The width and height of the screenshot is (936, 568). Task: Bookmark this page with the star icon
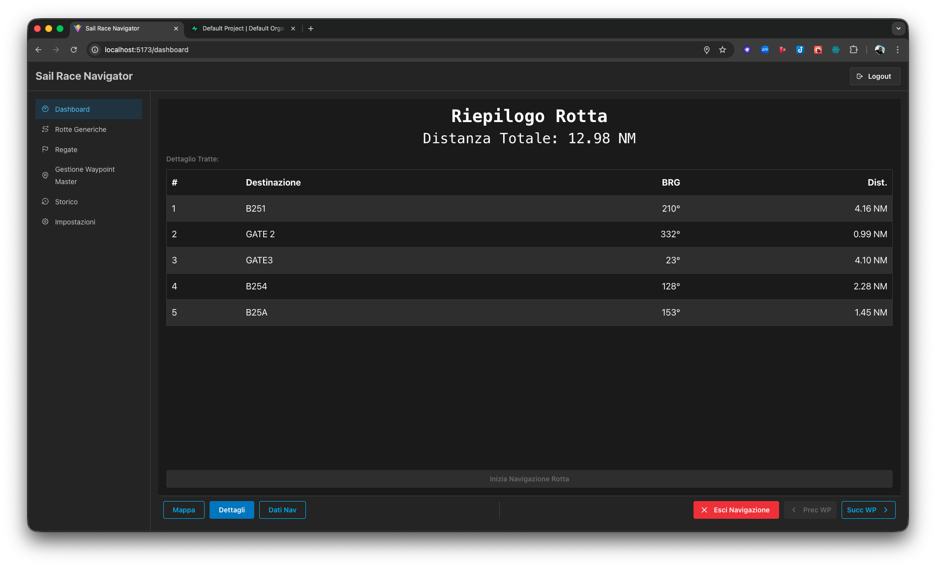pyautogui.click(x=723, y=50)
